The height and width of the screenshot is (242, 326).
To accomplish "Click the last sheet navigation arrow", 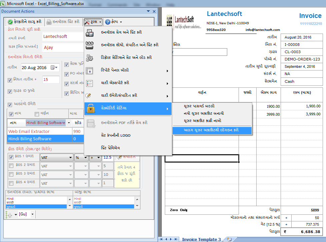I will point(176,239).
